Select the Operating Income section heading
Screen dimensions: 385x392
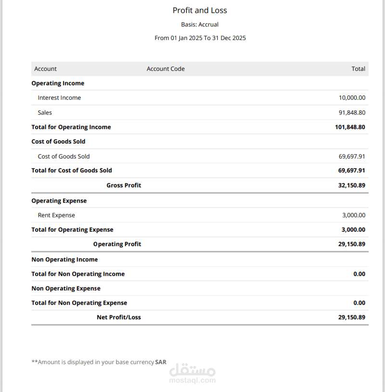(58, 83)
